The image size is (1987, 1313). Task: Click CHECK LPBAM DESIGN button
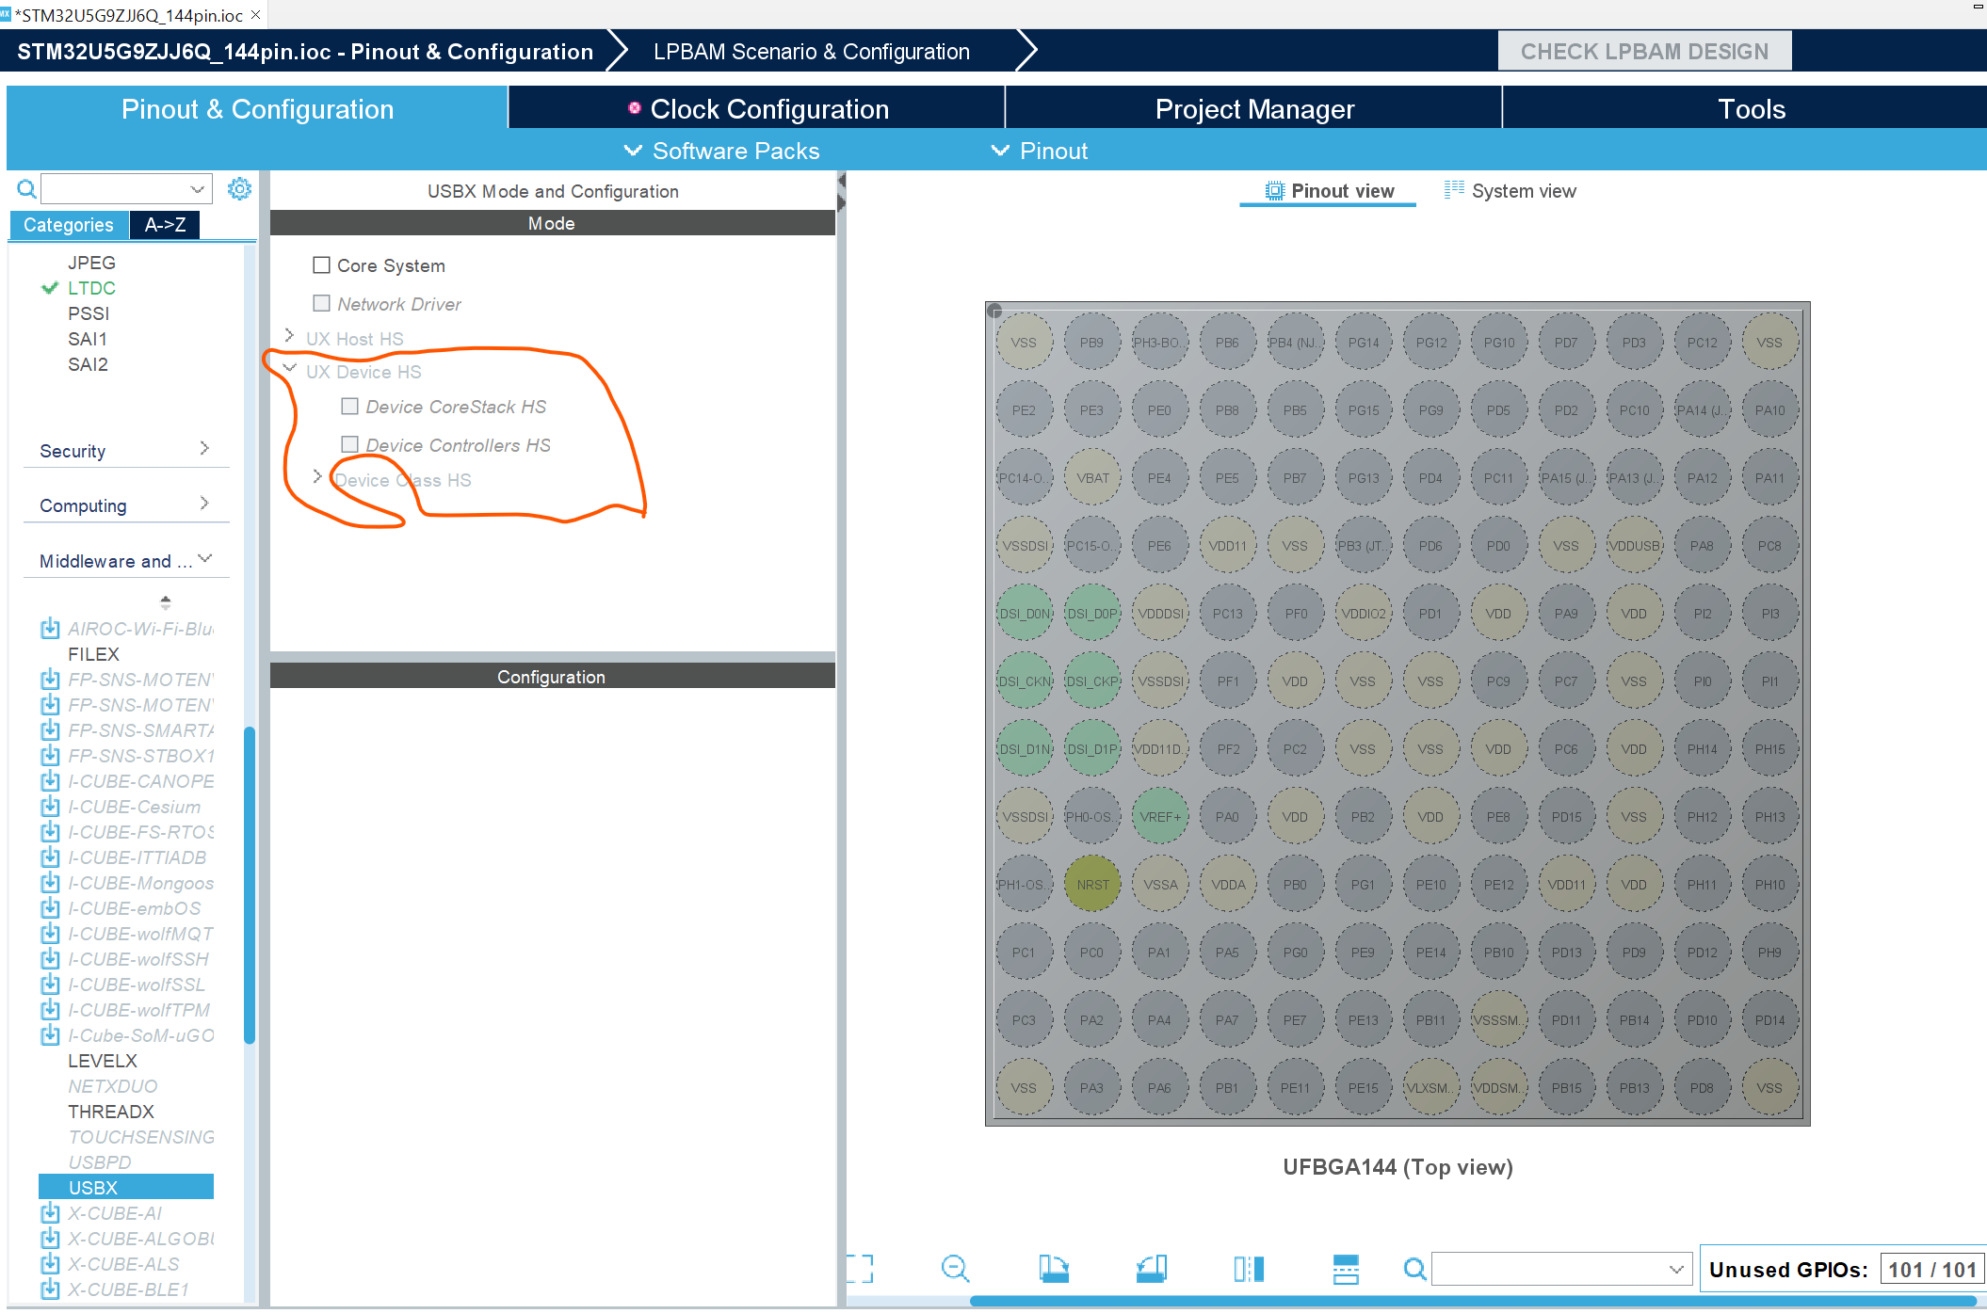click(1644, 52)
